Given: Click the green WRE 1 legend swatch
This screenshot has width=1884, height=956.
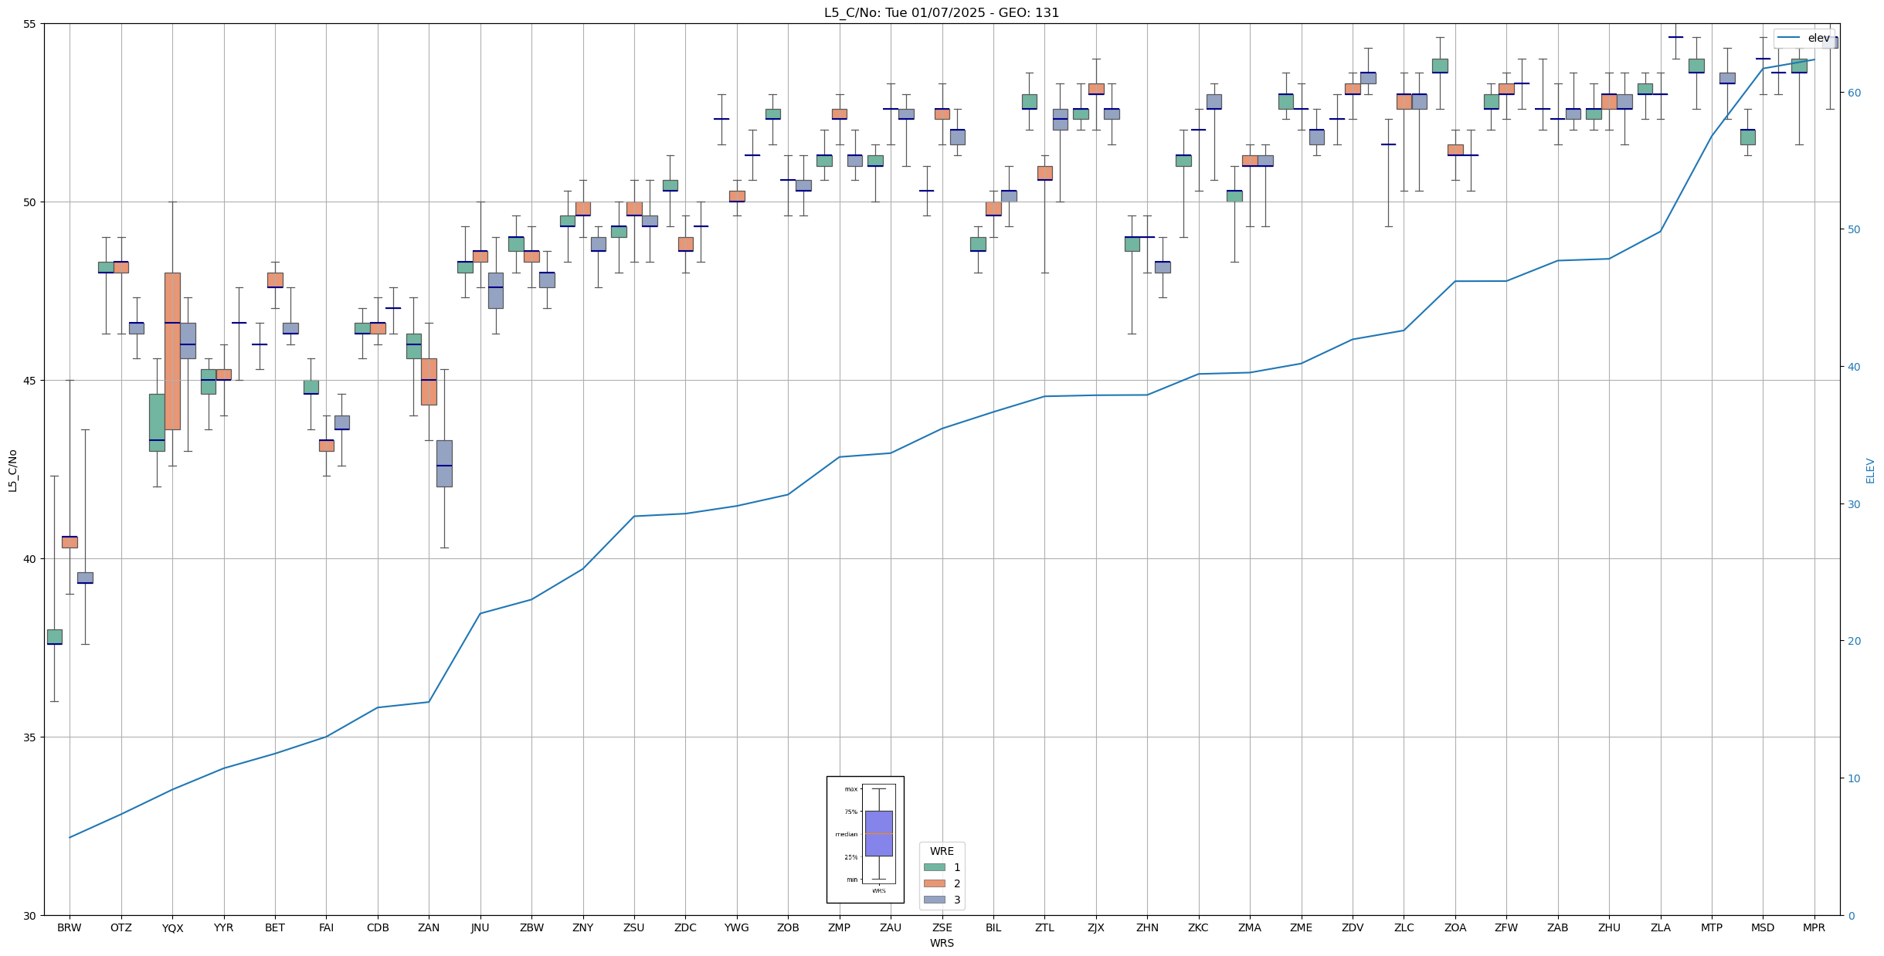Looking at the screenshot, I should pos(934,867).
